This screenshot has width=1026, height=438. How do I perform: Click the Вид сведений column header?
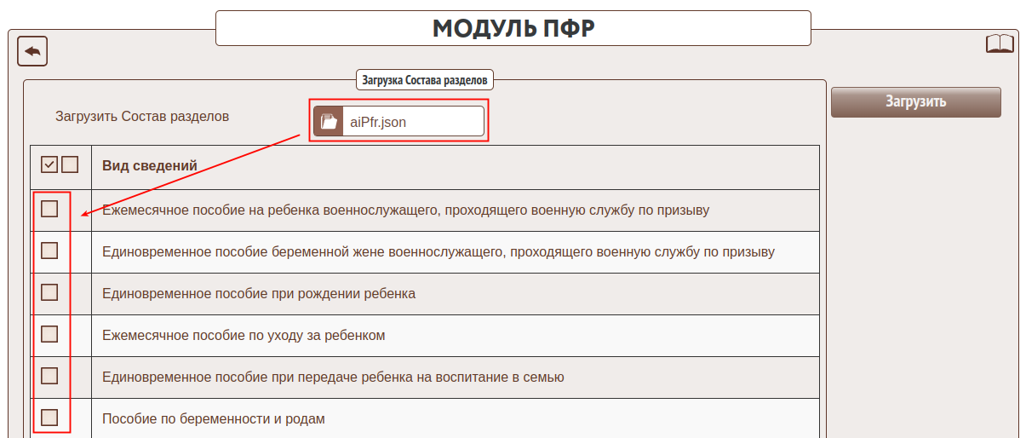(150, 165)
